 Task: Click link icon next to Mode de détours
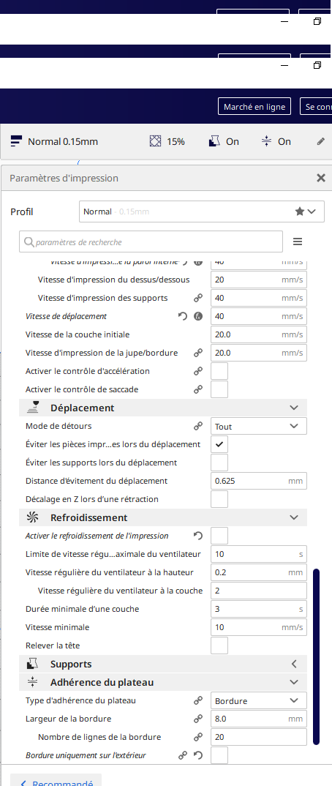click(198, 426)
